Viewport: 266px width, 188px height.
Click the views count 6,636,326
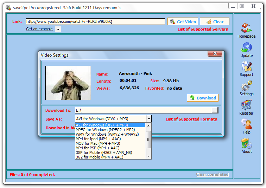point(129,88)
